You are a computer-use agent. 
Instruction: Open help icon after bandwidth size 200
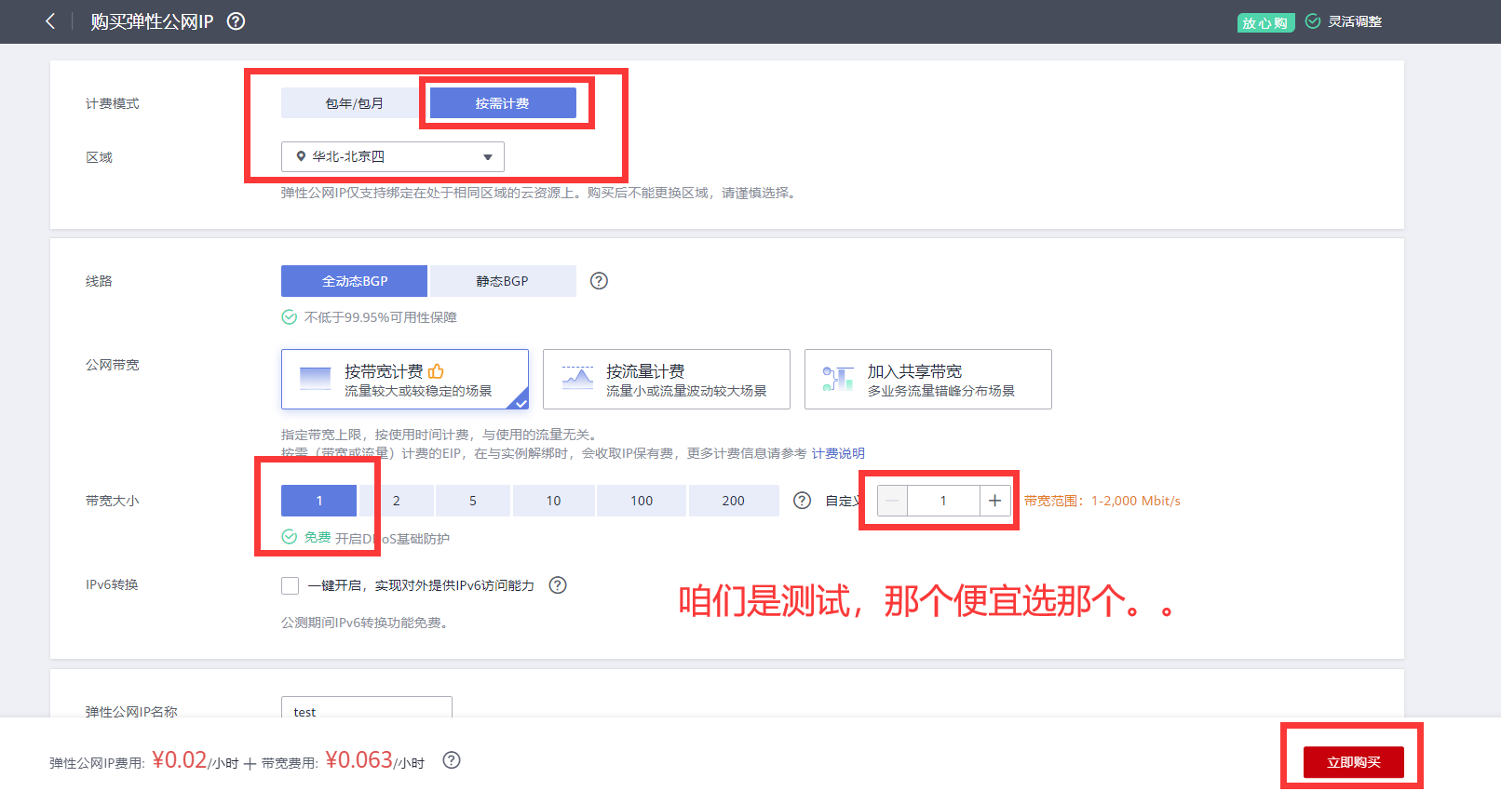(x=802, y=501)
